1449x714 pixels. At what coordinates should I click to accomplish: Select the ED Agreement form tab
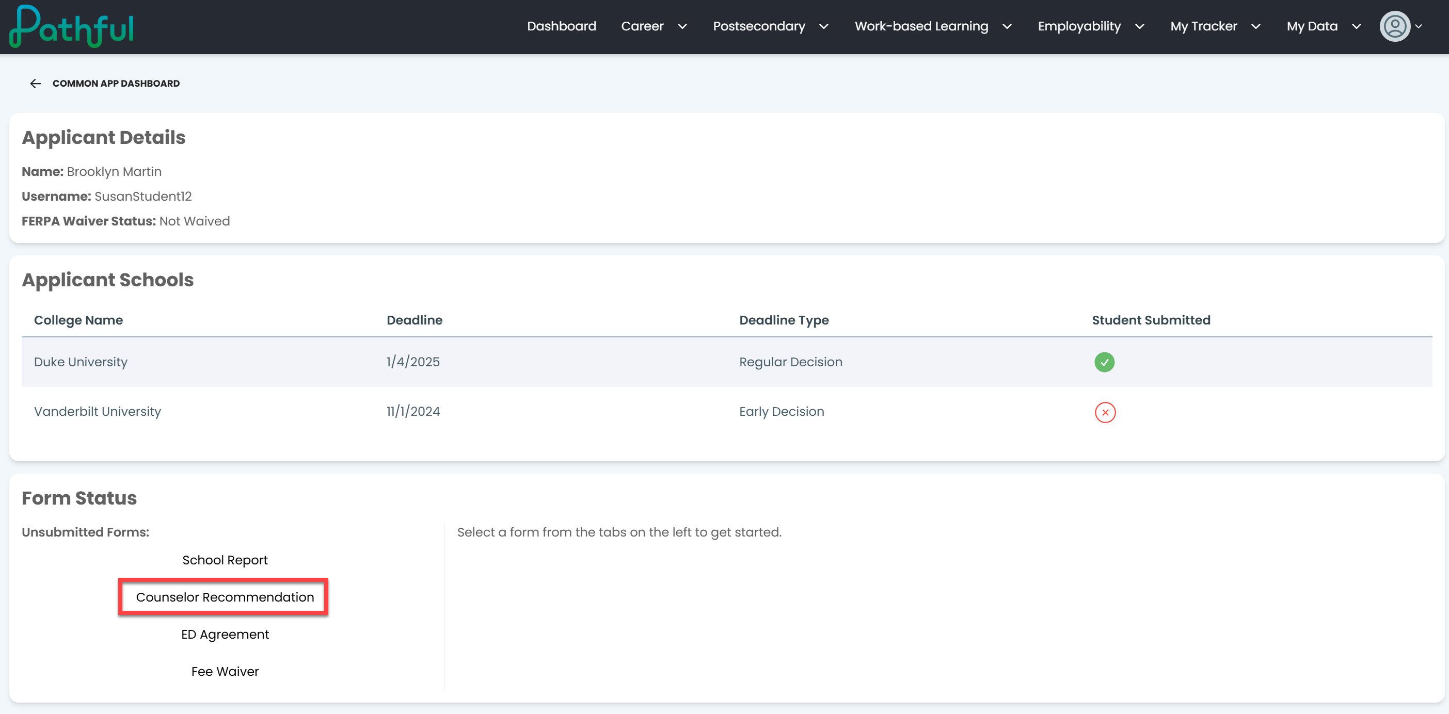(x=225, y=634)
